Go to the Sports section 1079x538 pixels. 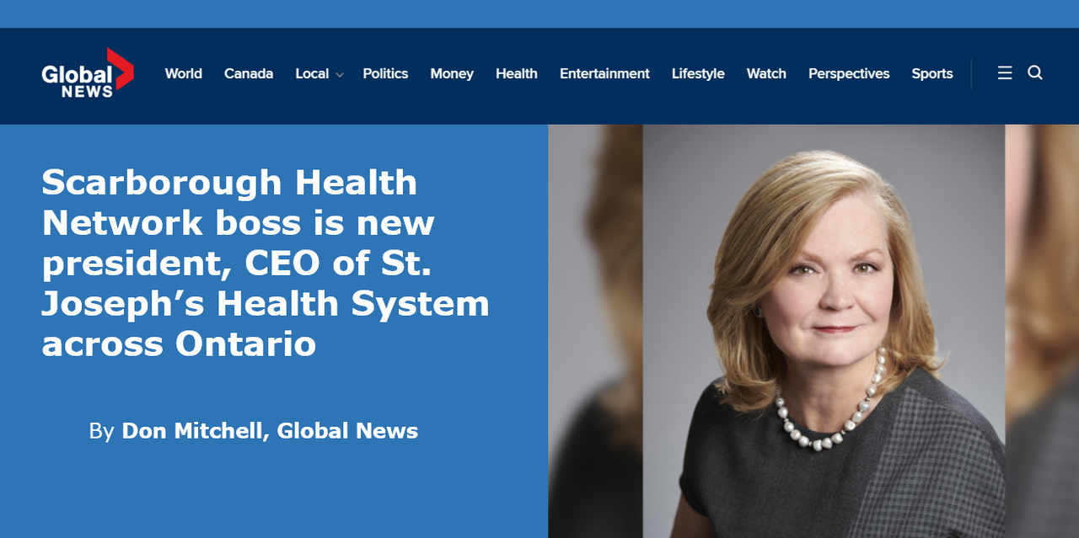click(x=932, y=74)
